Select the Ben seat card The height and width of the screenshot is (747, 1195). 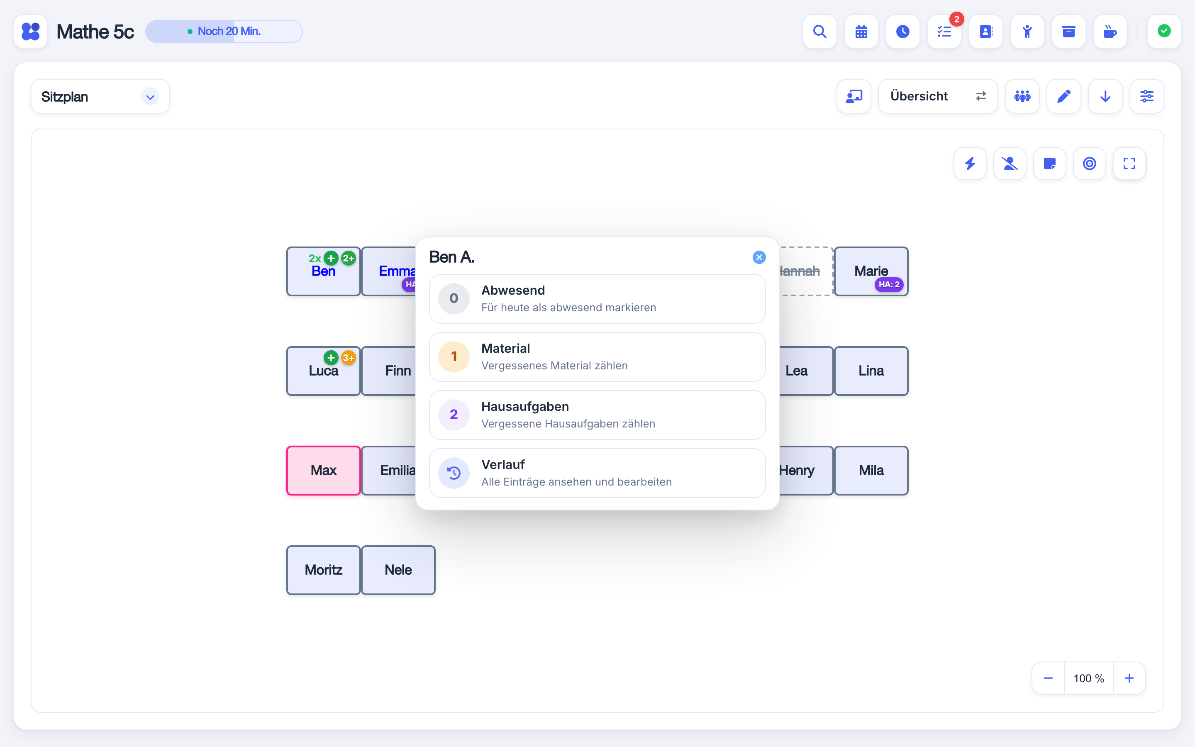click(x=324, y=271)
